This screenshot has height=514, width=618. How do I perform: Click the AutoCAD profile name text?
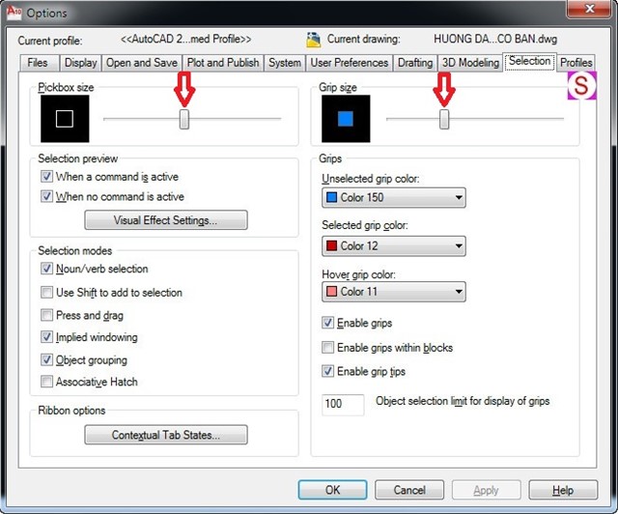(185, 39)
